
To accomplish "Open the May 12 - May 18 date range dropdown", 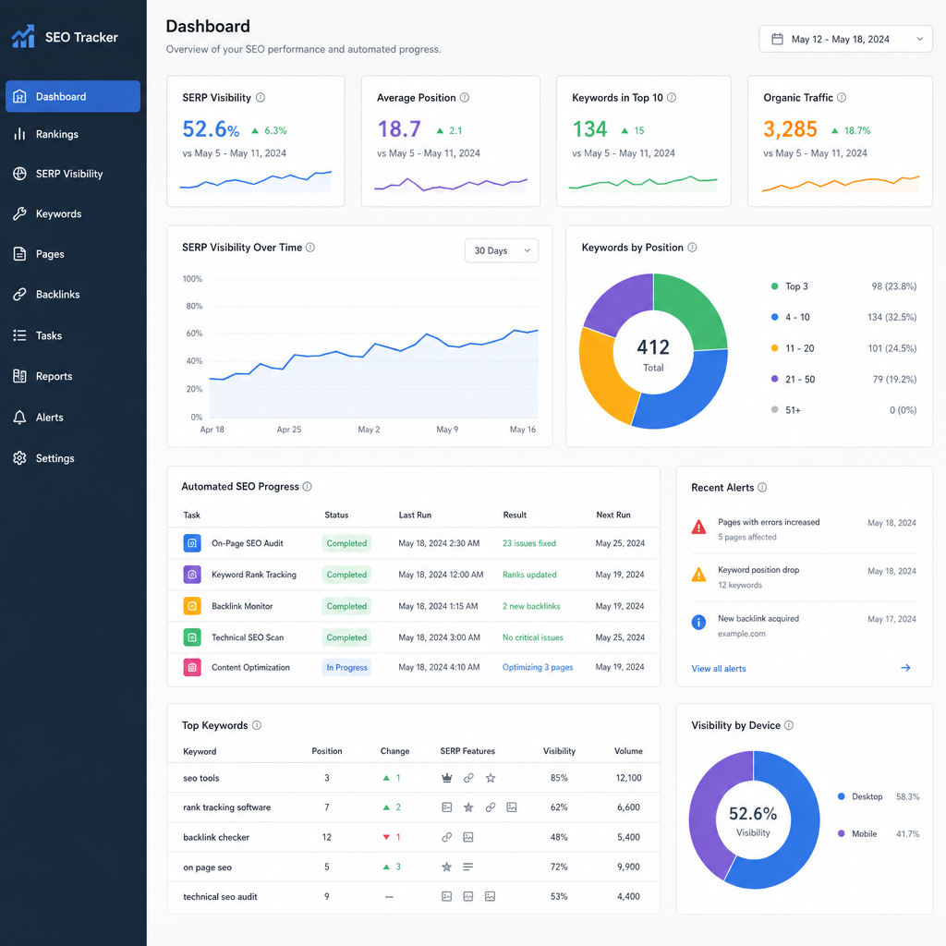I will click(845, 39).
